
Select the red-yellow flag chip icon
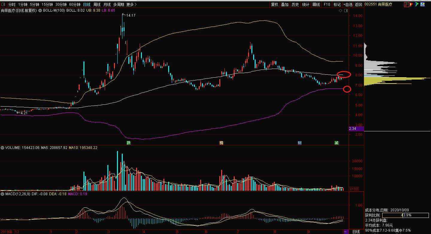(x=412, y=4)
